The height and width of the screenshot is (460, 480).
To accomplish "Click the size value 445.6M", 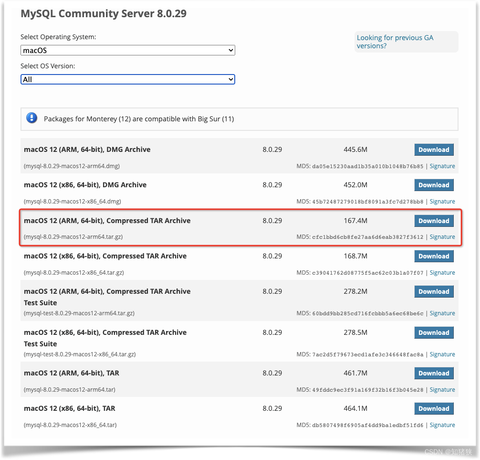I will (355, 150).
